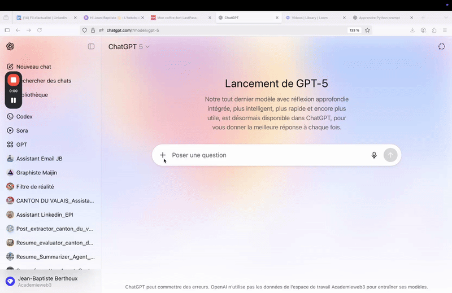The width and height of the screenshot is (452, 293).
Task: Open Sora from the sidebar
Action: pyautogui.click(x=18, y=130)
